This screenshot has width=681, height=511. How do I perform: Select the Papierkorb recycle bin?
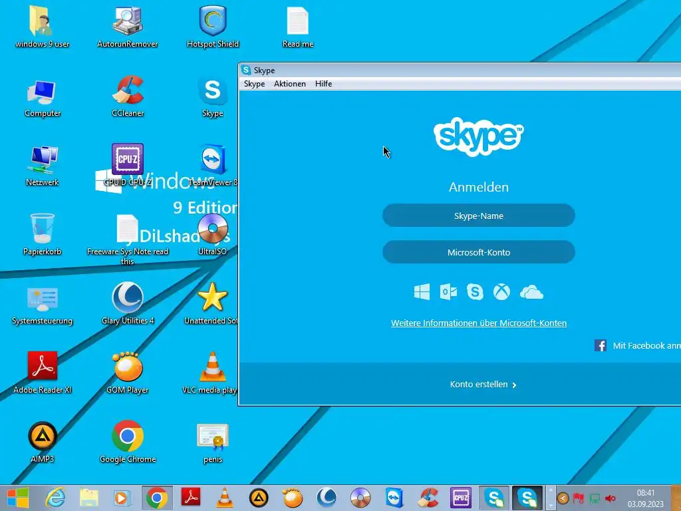[x=42, y=235]
